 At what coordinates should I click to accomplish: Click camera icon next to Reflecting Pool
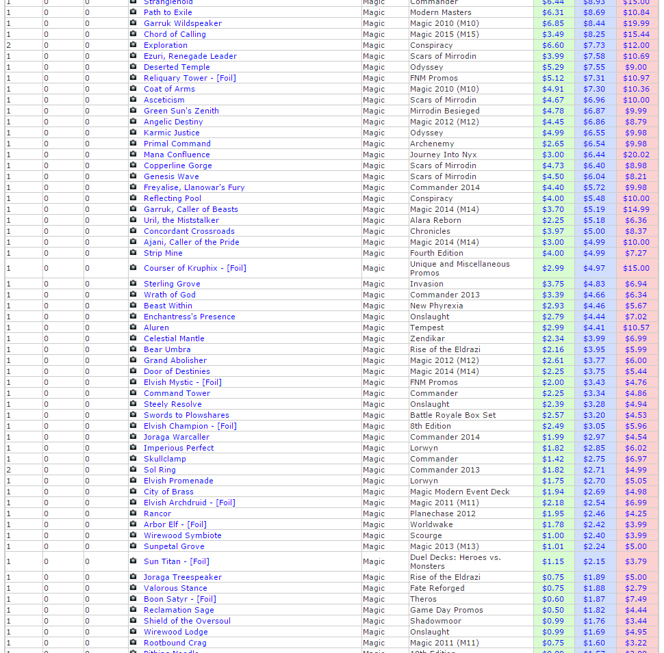pos(133,198)
